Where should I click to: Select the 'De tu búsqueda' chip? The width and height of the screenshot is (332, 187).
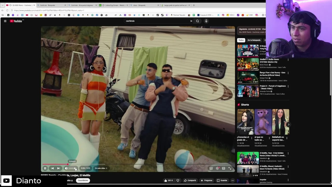click(x=254, y=40)
